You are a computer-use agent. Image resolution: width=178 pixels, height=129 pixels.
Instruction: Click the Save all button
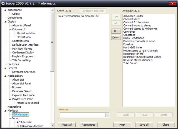(144, 125)
